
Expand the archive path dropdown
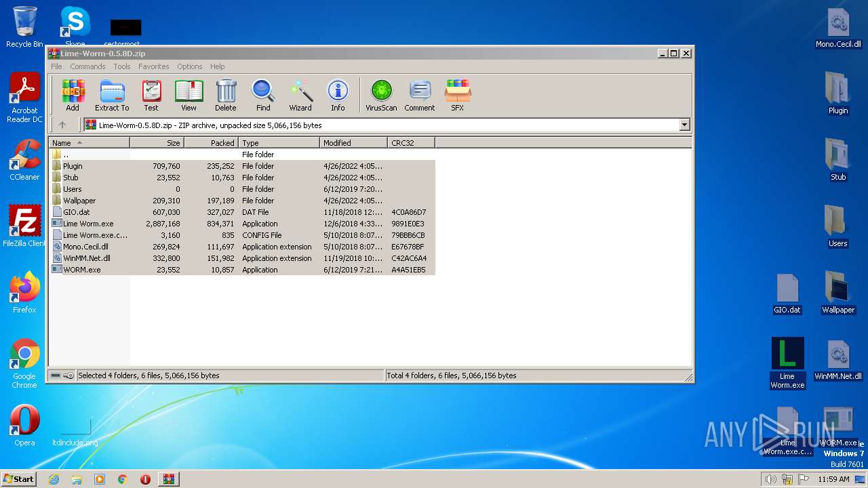[684, 125]
